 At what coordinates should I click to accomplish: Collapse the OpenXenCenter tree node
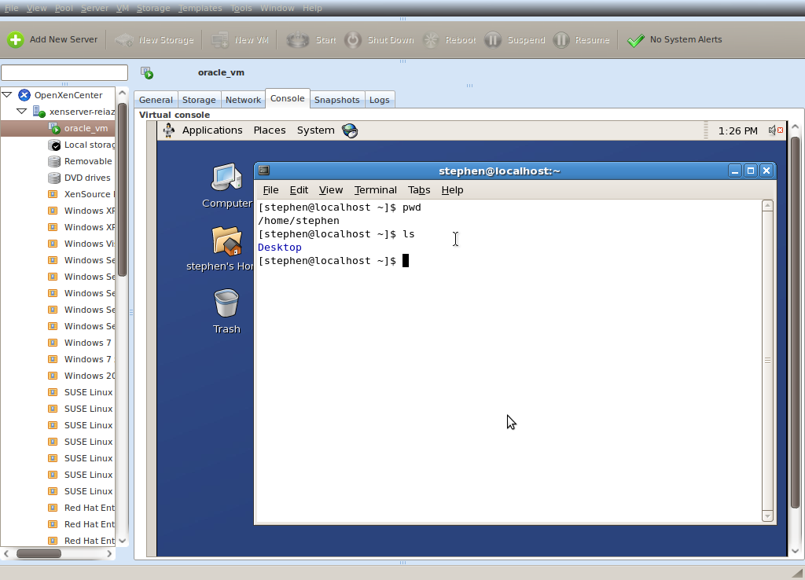(7, 95)
